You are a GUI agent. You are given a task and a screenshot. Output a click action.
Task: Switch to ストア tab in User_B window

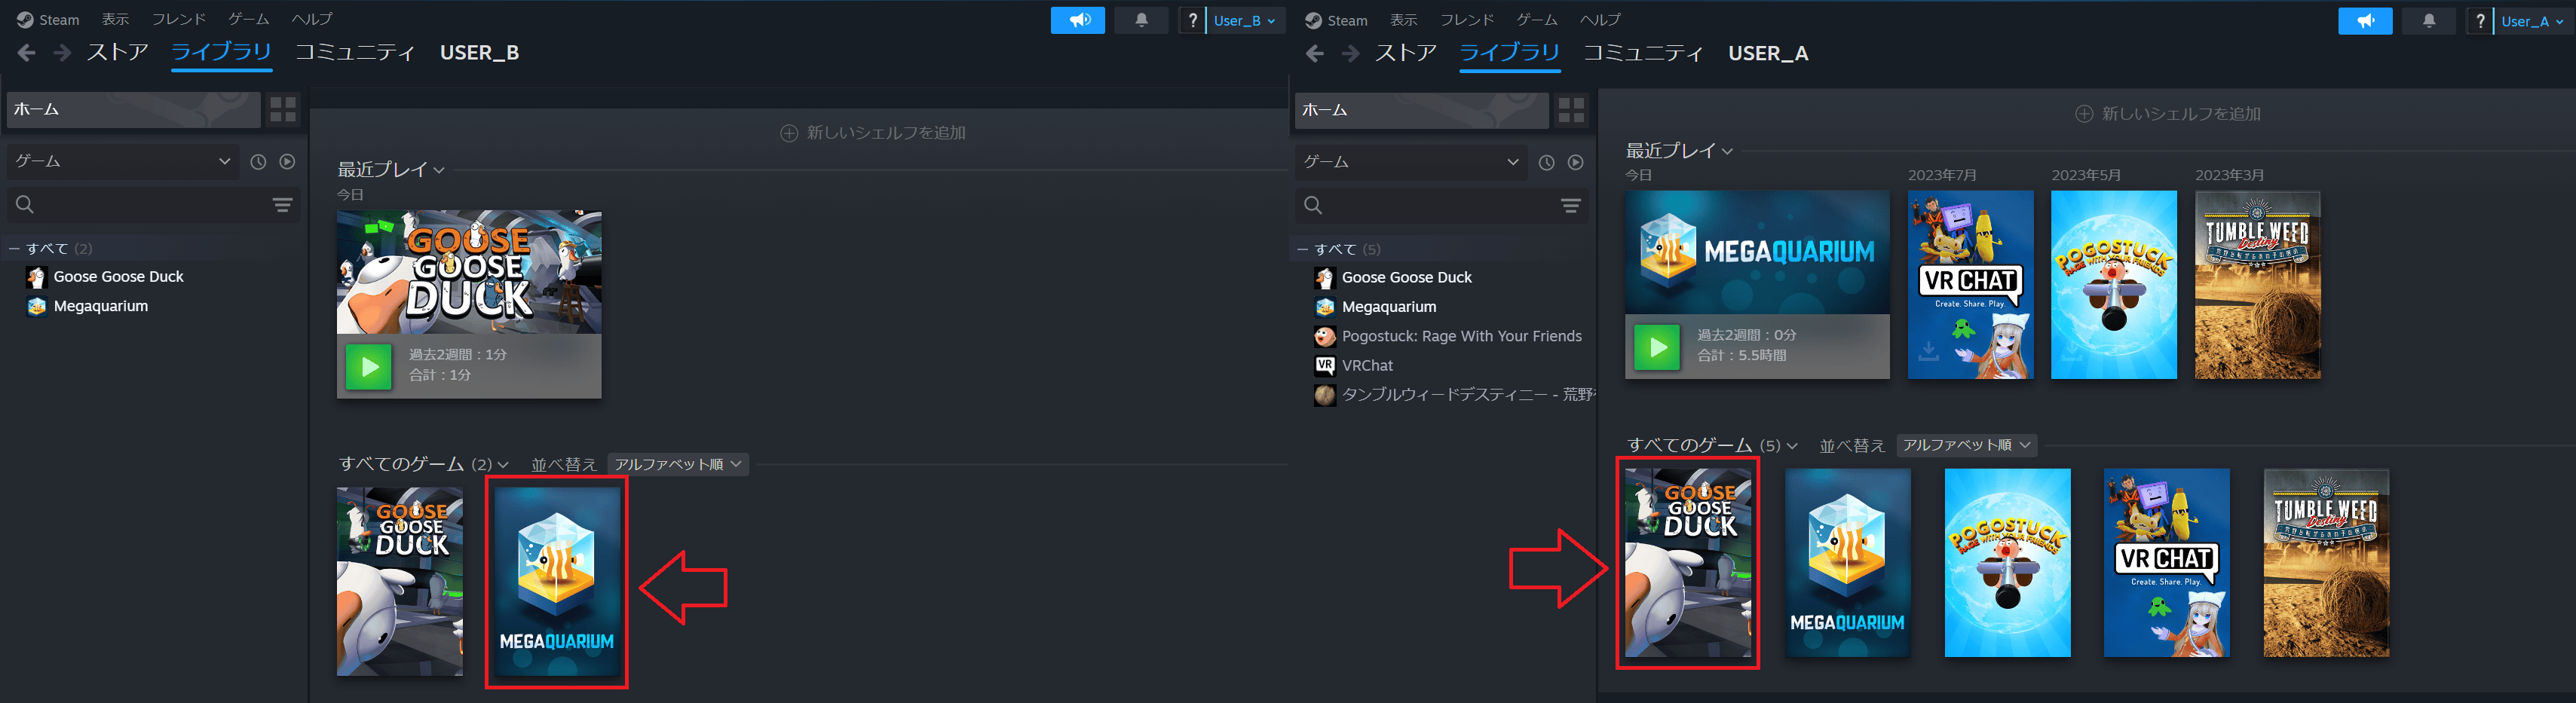click(x=117, y=53)
